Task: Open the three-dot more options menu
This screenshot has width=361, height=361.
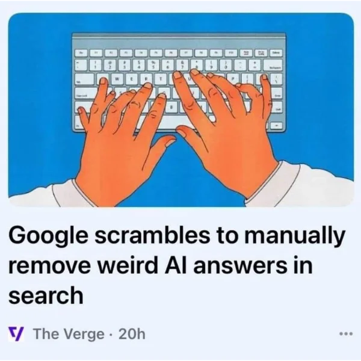Action: point(346,333)
